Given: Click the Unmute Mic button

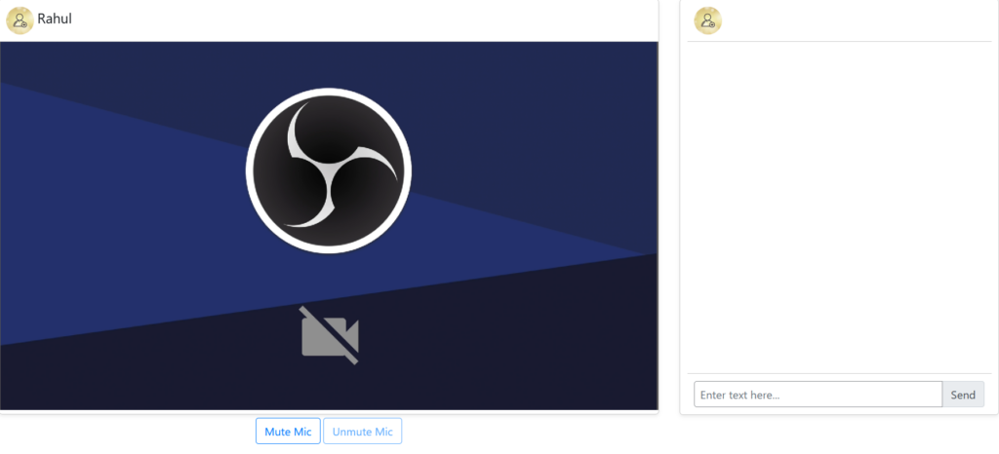Looking at the screenshot, I should coord(363,432).
